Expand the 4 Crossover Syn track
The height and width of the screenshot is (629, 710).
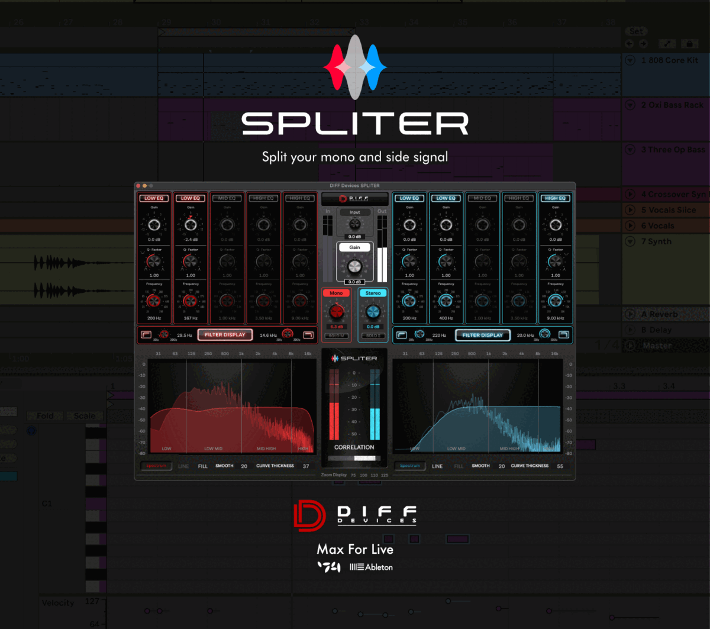pos(630,194)
